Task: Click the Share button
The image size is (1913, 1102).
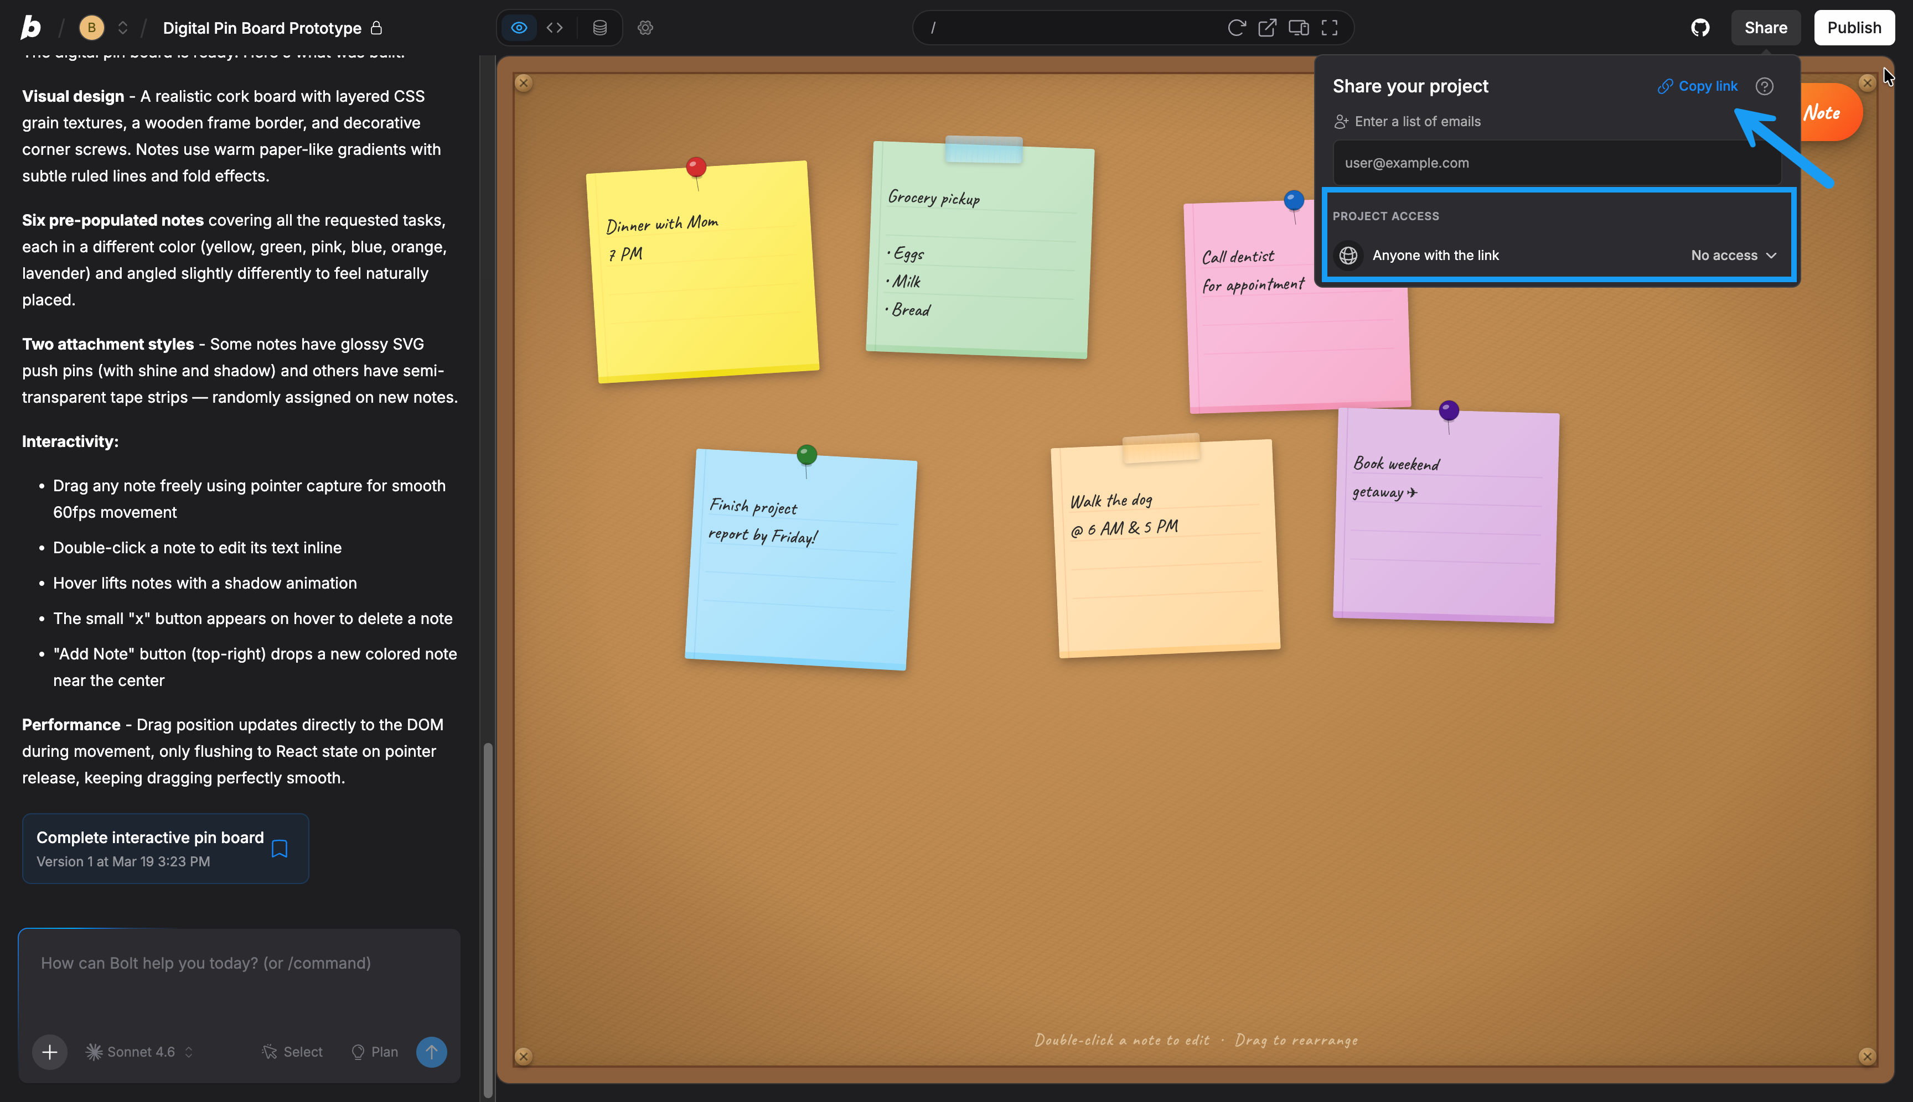Action: tap(1765, 28)
